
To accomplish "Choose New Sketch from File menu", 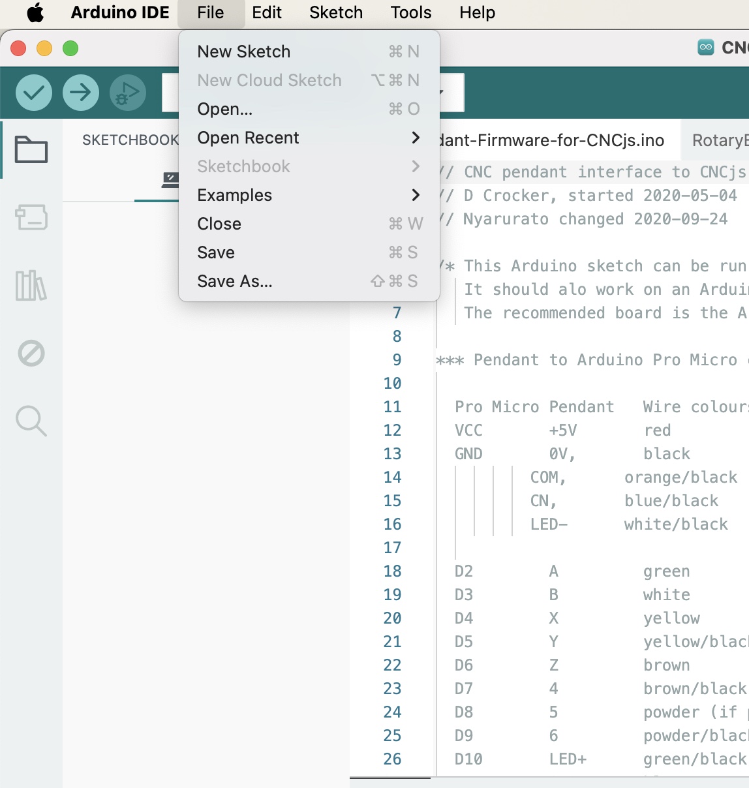I will 309,52.
